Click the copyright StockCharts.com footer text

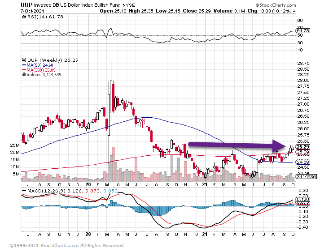coord(66,245)
